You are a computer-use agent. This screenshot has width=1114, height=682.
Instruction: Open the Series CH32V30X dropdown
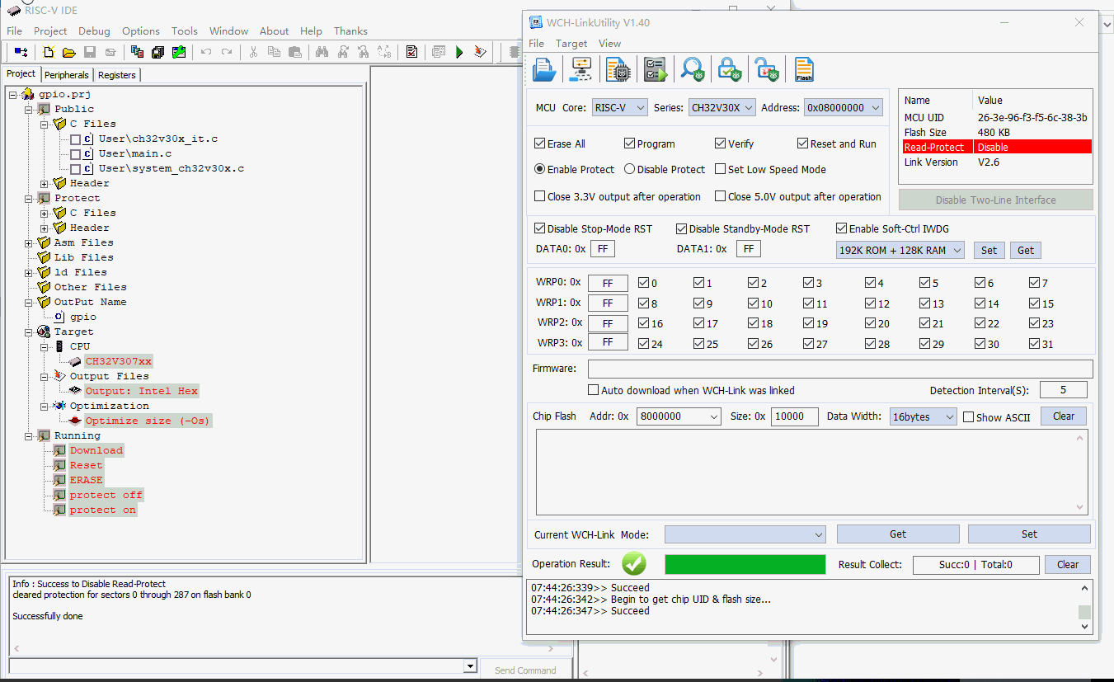coord(722,107)
